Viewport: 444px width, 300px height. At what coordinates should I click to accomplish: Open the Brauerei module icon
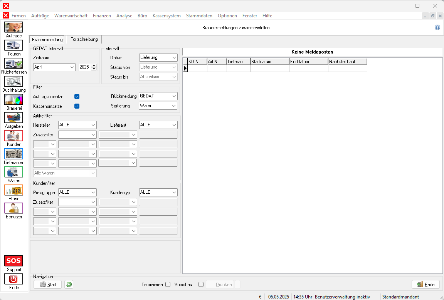[x=13, y=100]
